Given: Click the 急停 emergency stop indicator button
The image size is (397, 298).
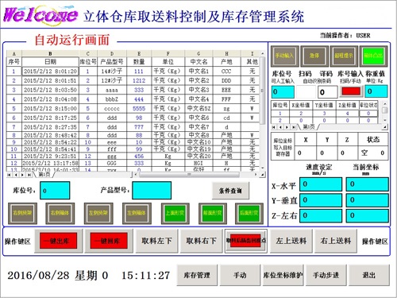Looking at the screenshot, I should click(x=314, y=56).
